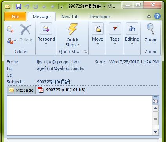Click the Quick Steps lightning icon
The height and width of the screenshot is (142, 166).
pyautogui.click(x=72, y=29)
